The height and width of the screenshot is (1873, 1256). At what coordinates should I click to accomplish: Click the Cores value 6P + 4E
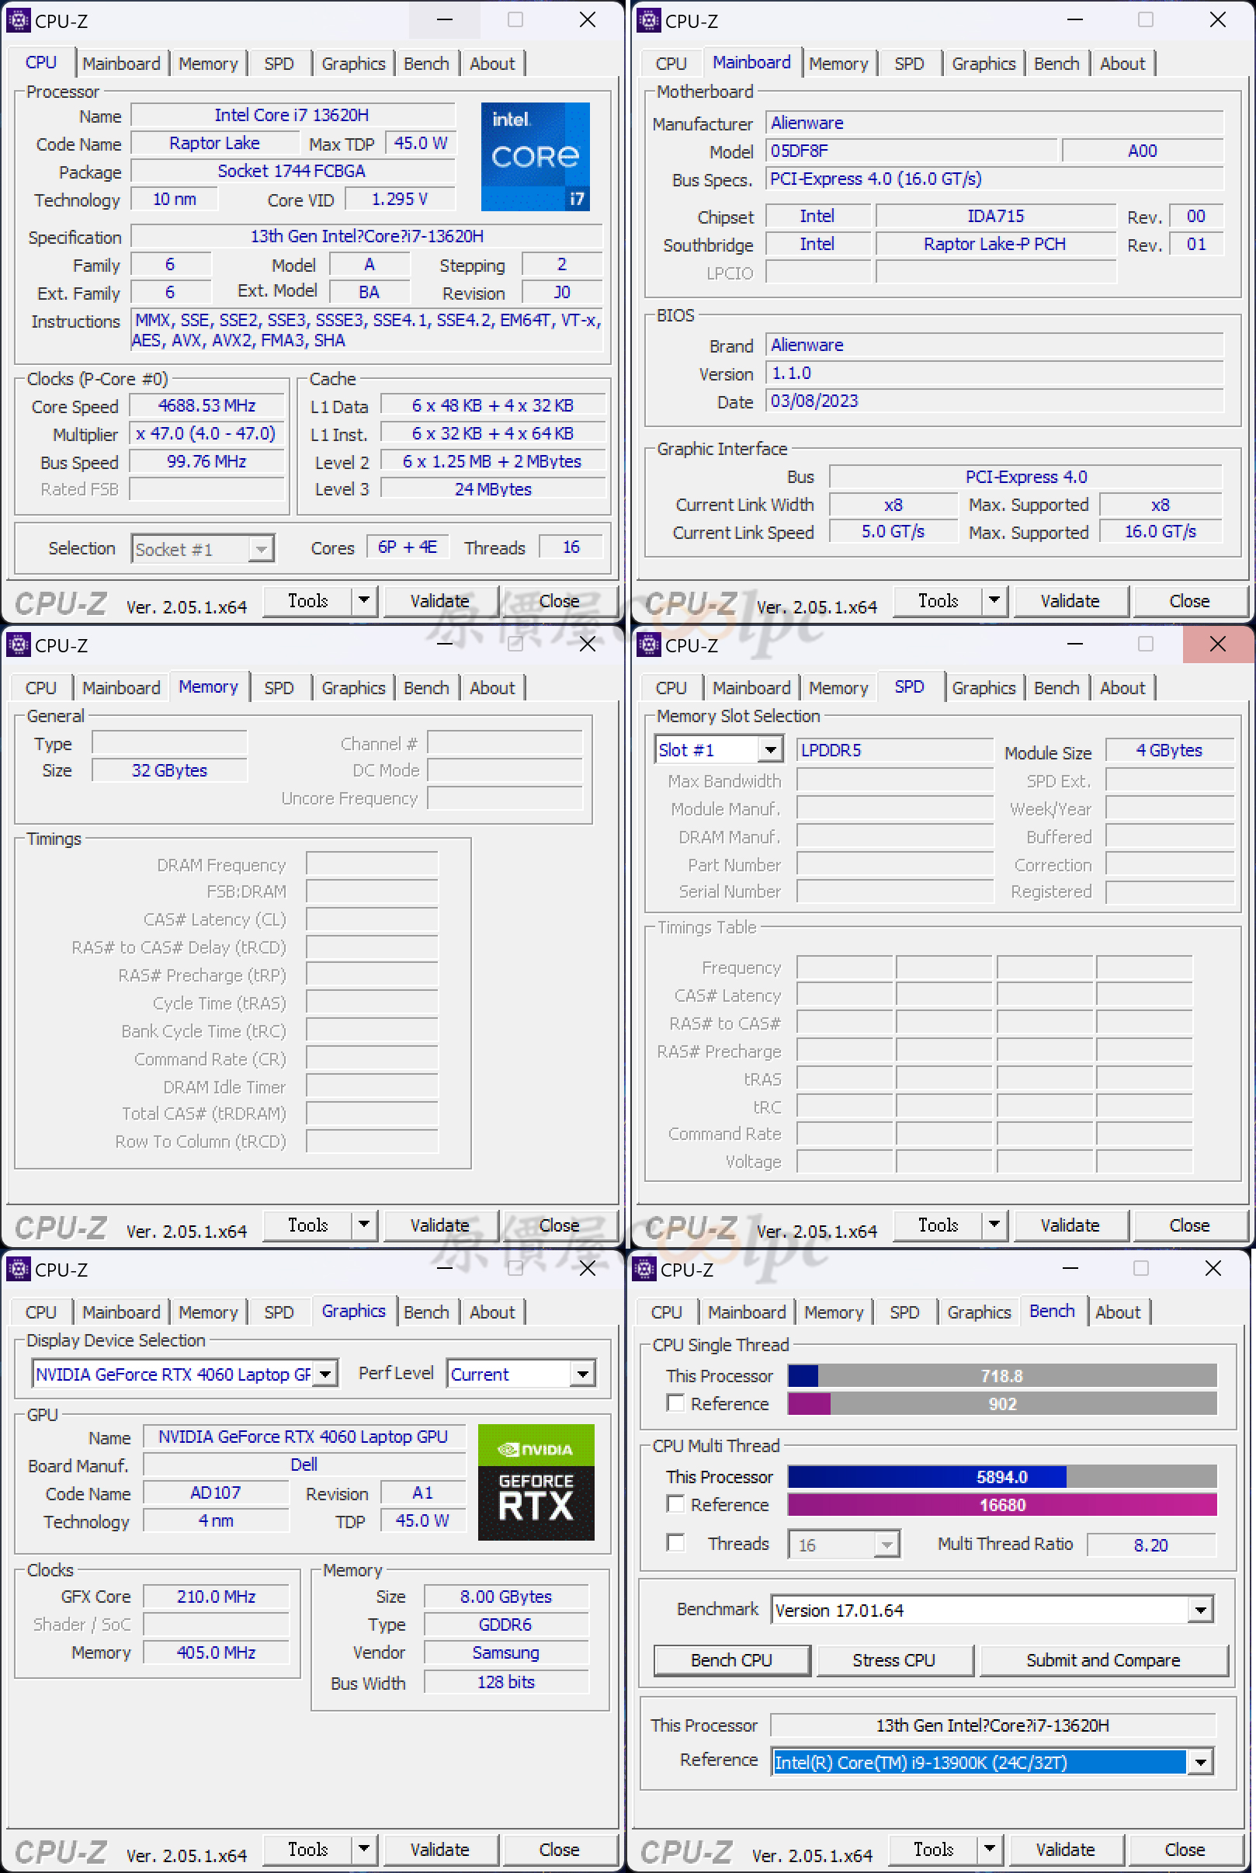(x=408, y=547)
